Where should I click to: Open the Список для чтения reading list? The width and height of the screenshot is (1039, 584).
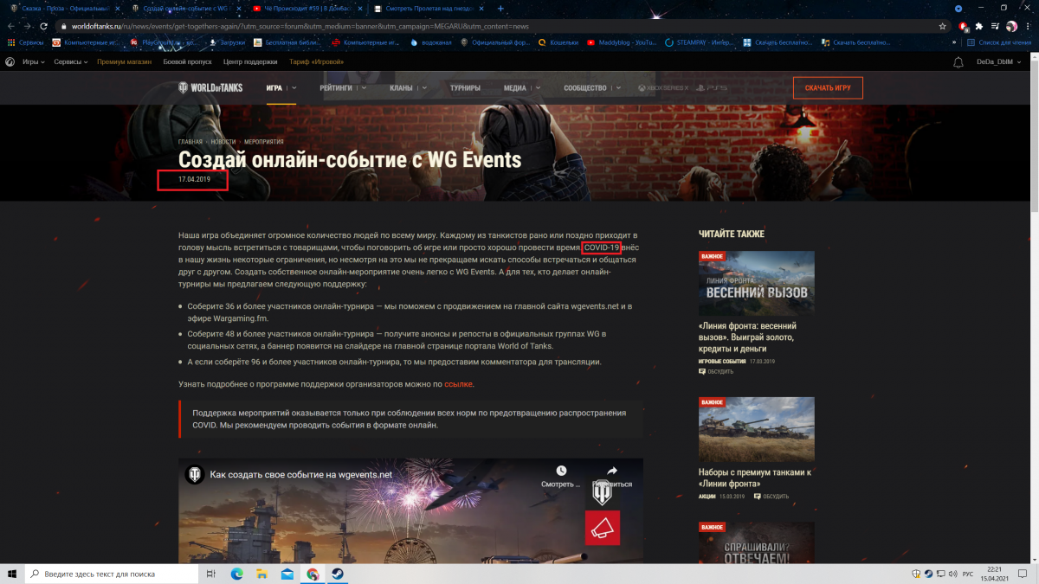click(998, 42)
